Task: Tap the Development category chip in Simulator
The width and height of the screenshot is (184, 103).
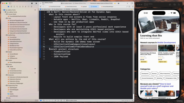Action: click(145, 74)
